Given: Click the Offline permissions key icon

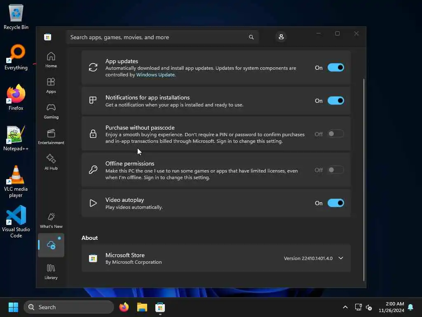Looking at the screenshot, I should [x=93, y=170].
